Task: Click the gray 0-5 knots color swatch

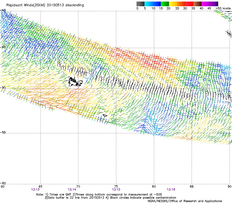Action: click(140, 4)
